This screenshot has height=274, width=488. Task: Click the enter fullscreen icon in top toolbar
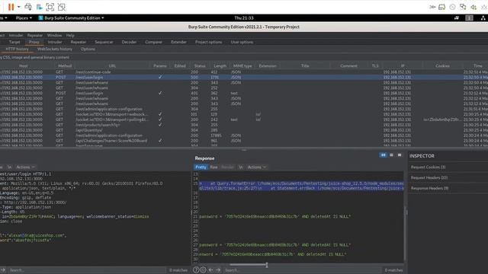coord(50,7)
